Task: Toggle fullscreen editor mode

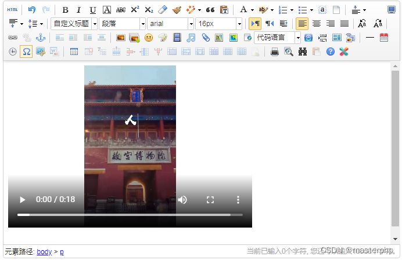Action: (391, 10)
